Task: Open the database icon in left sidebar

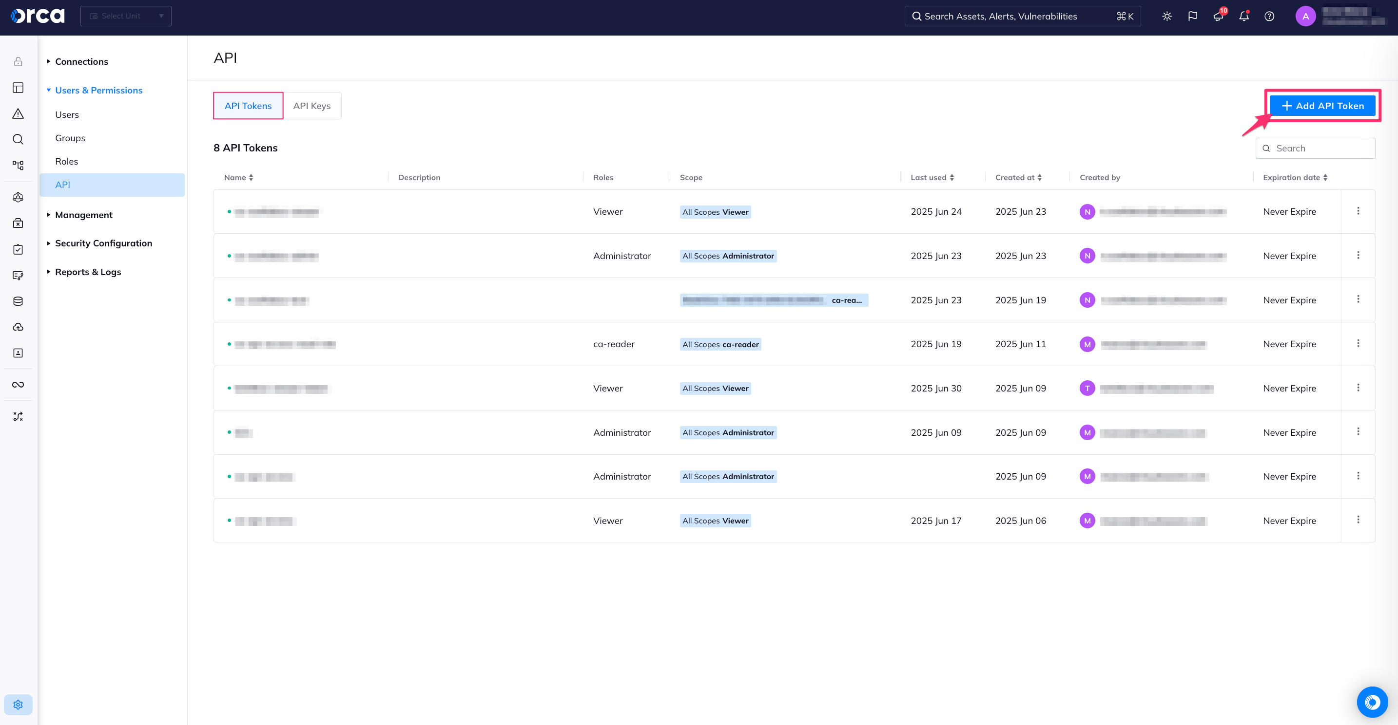Action: 18,301
